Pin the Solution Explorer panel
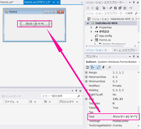 click(x=134, y=3)
